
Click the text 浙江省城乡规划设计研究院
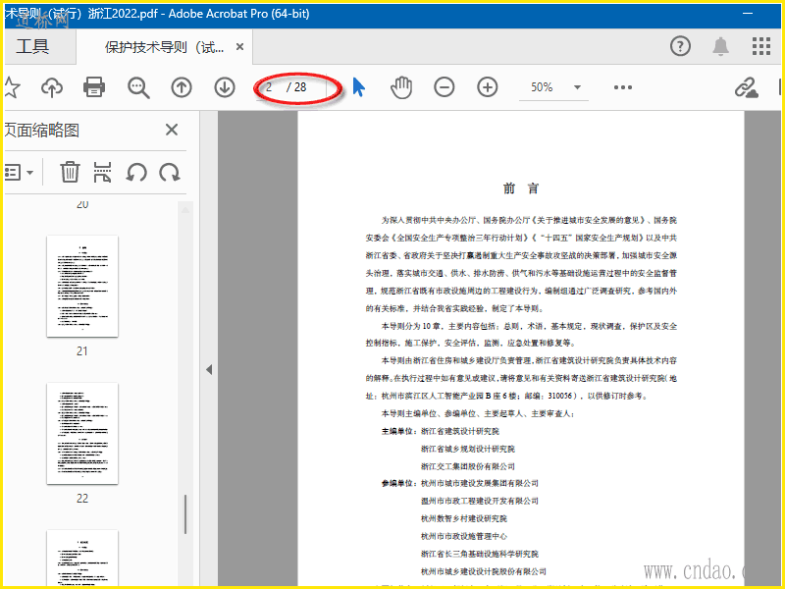(x=468, y=449)
